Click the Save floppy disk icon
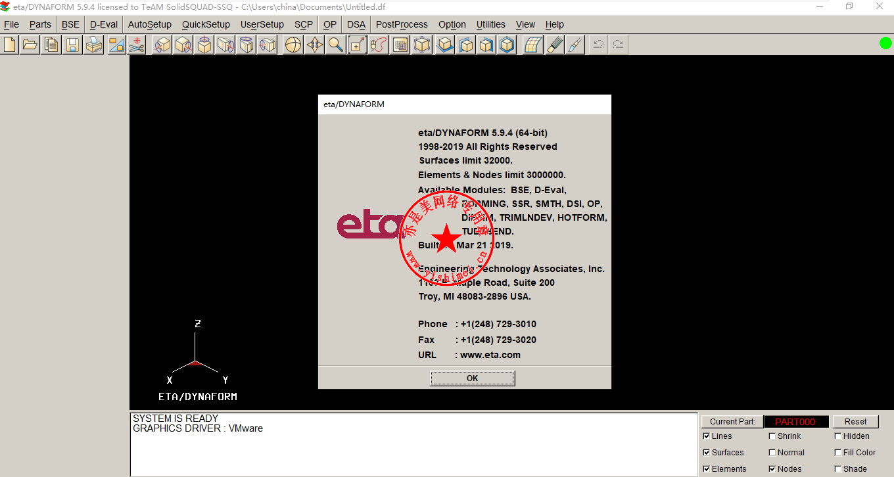The width and height of the screenshot is (894, 477). [x=72, y=45]
